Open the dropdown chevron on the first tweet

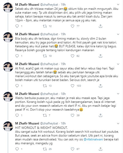pyautogui.click(x=118, y=4)
